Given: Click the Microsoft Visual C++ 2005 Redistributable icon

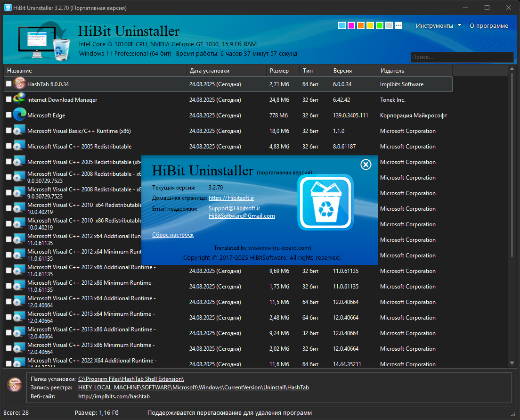Looking at the screenshot, I should click(x=19, y=146).
